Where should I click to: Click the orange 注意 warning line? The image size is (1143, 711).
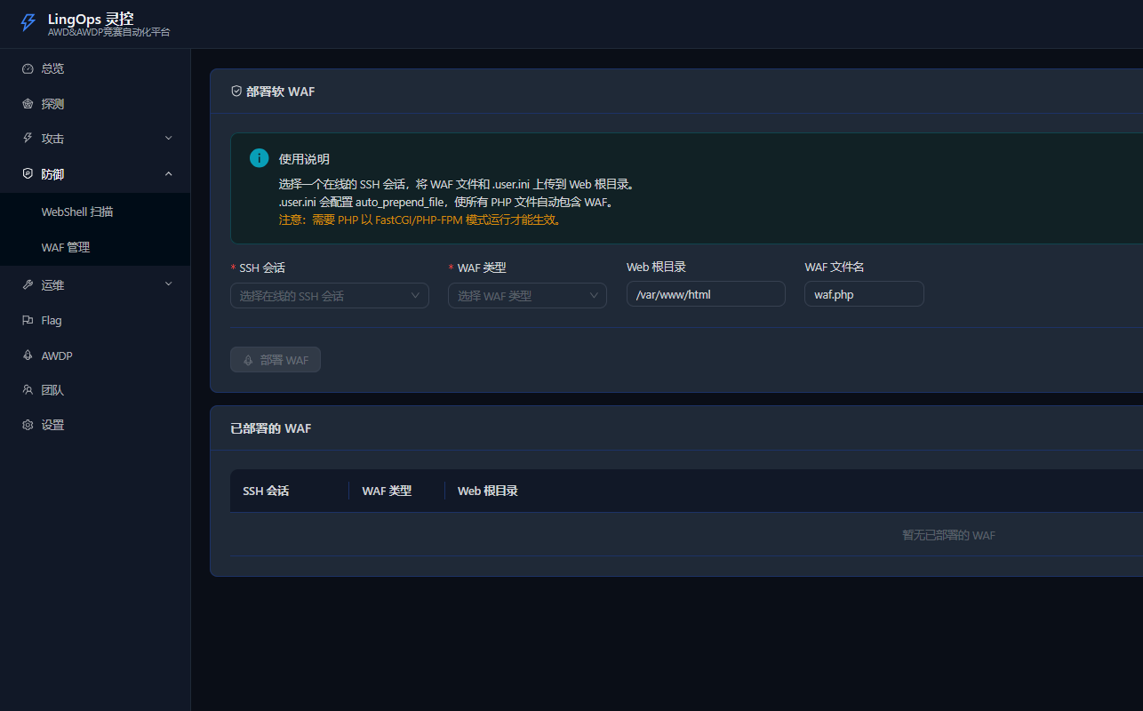click(420, 220)
